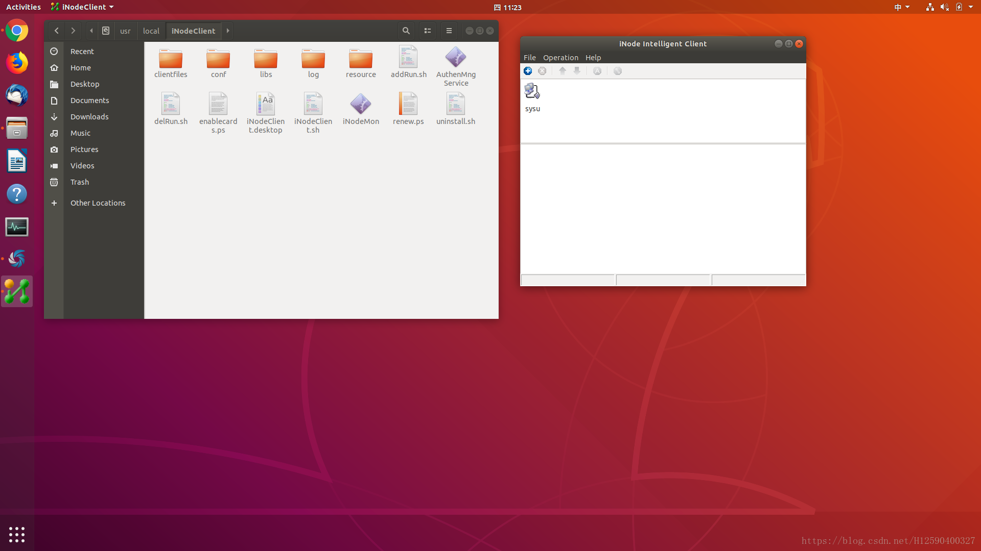Screen dimensions: 981x551
Task: Click the blue plus new connection icon
Action: click(528, 71)
